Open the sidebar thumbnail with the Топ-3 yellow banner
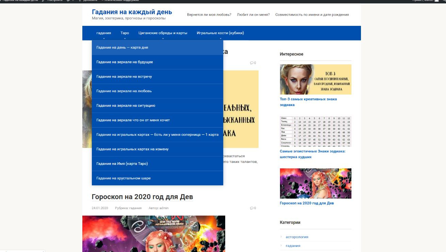The image size is (446, 252). click(316, 79)
